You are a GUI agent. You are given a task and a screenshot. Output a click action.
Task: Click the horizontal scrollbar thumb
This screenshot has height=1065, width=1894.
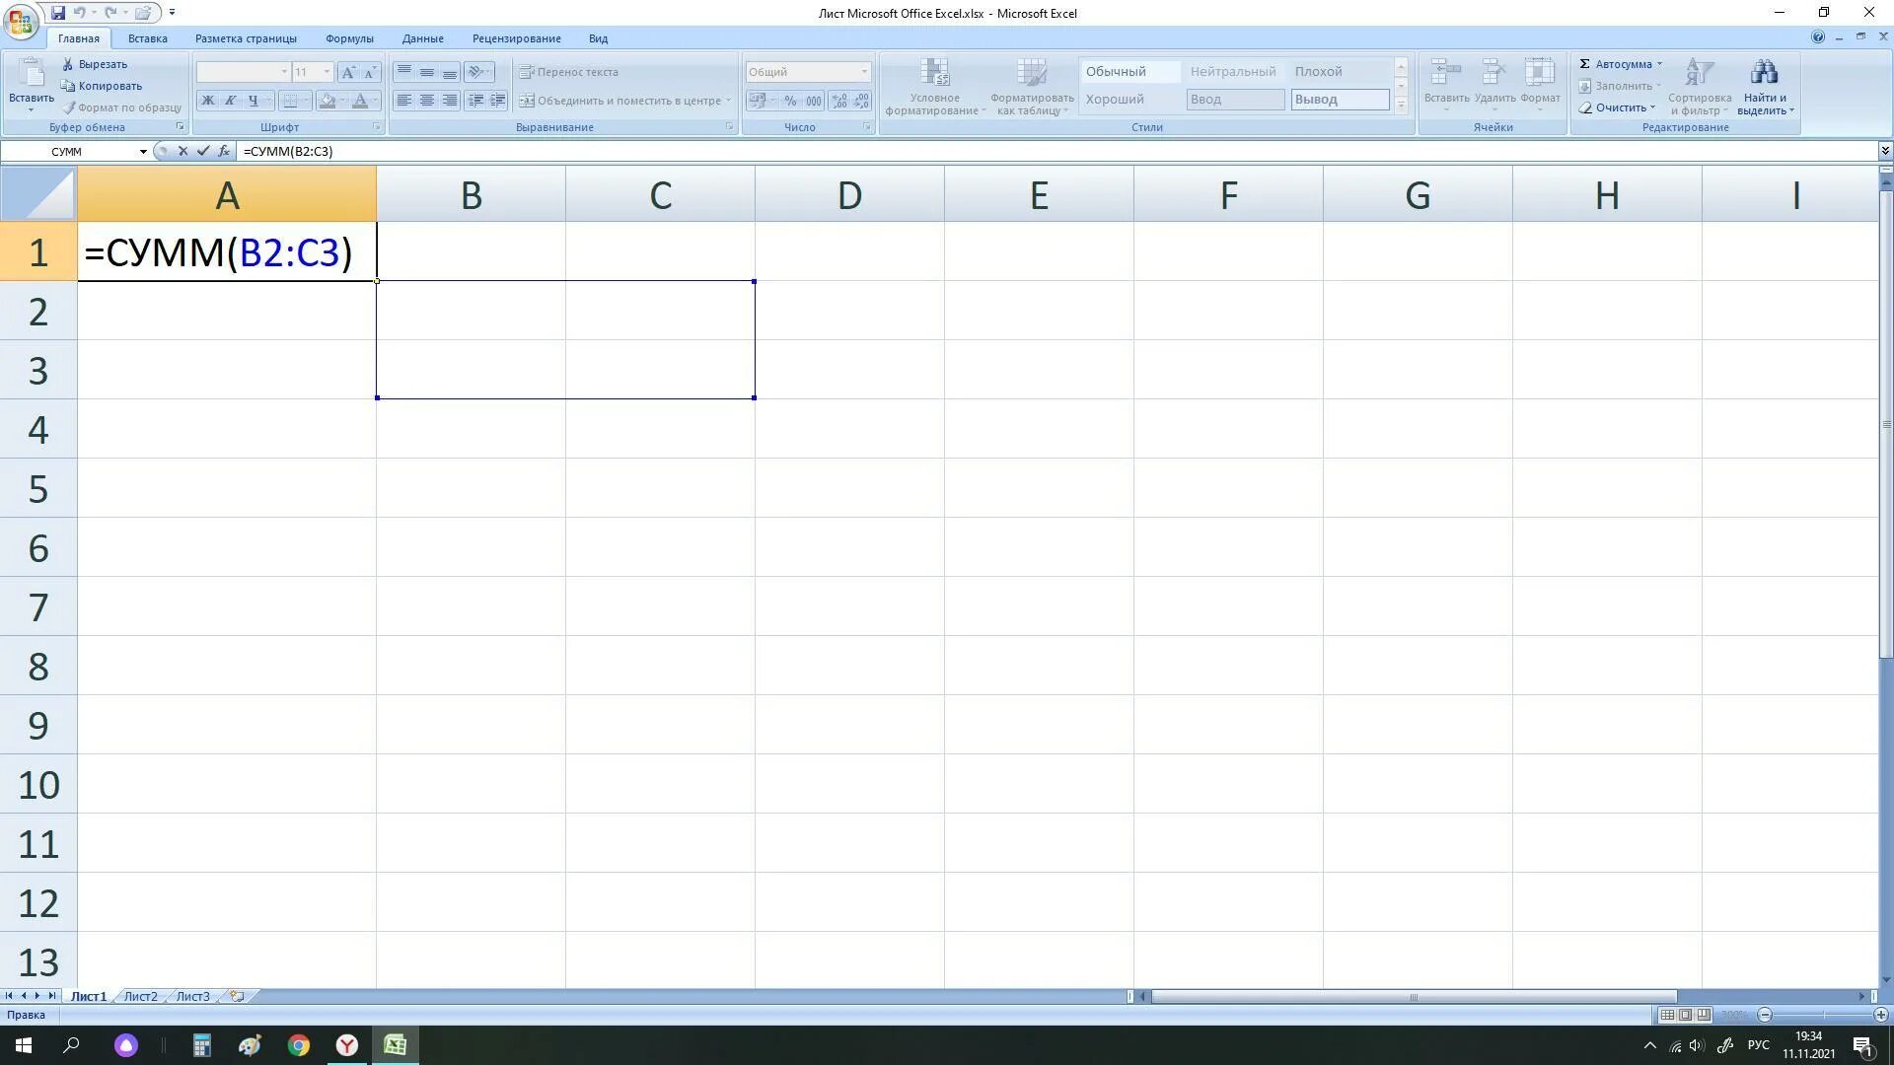(x=1414, y=997)
